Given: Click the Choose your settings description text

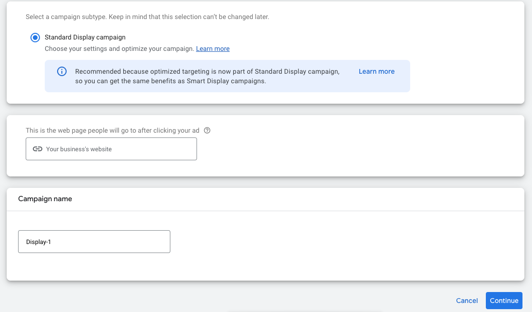Looking at the screenshot, I should pos(119,49).
